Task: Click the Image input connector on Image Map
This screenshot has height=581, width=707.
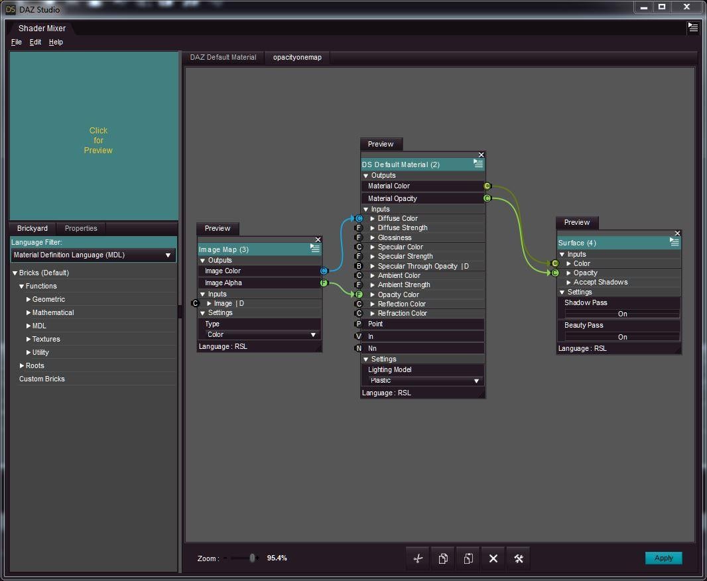Action: (x=195, y=303)
